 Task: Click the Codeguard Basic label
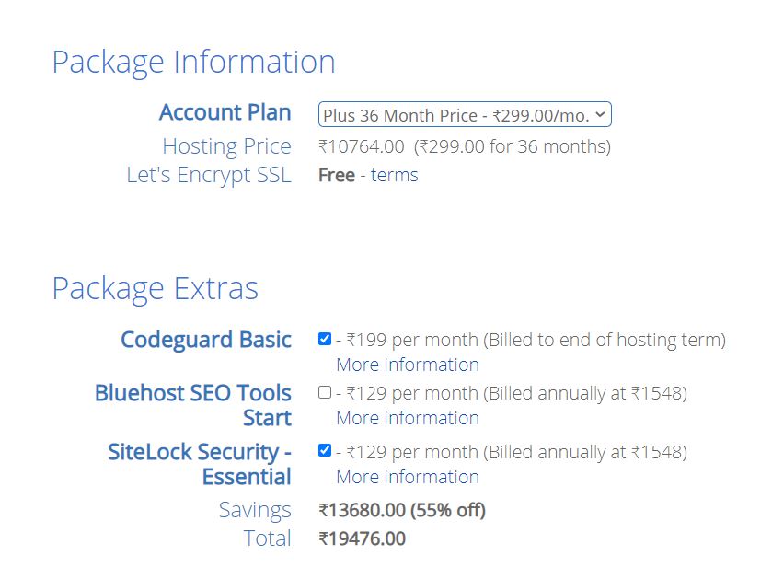tap(205, 340)
